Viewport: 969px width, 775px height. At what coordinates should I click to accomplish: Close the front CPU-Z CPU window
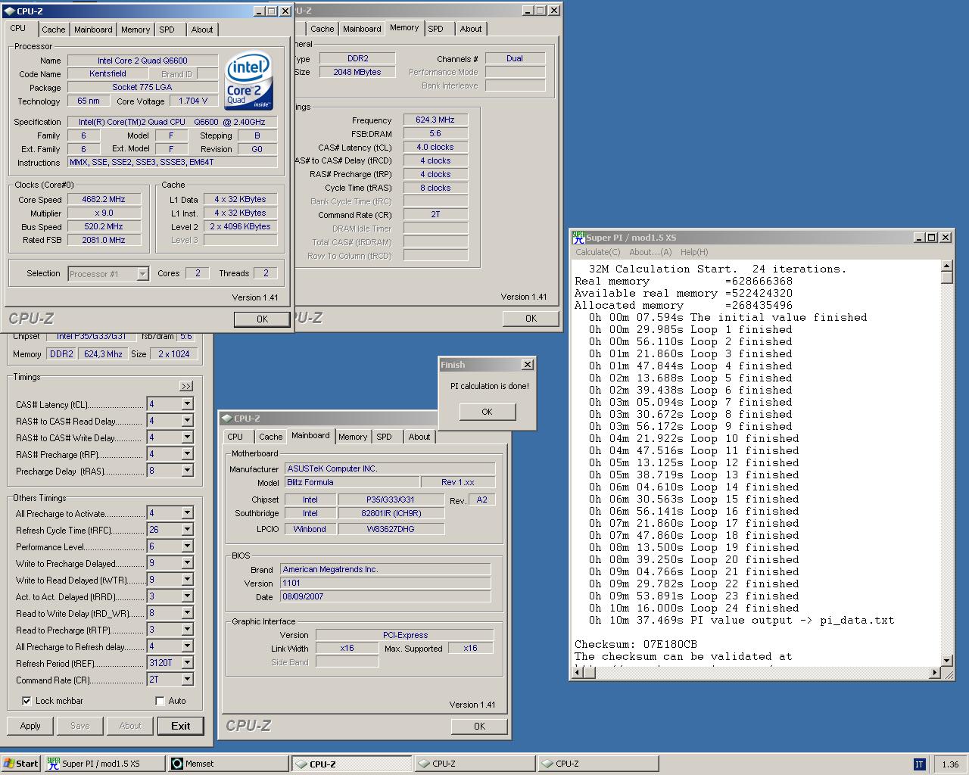(x=285, y=11)
